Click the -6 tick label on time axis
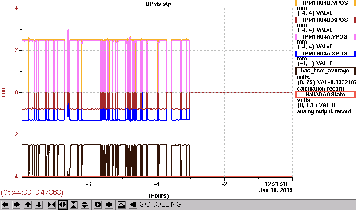356x210 pixels. 89,184
